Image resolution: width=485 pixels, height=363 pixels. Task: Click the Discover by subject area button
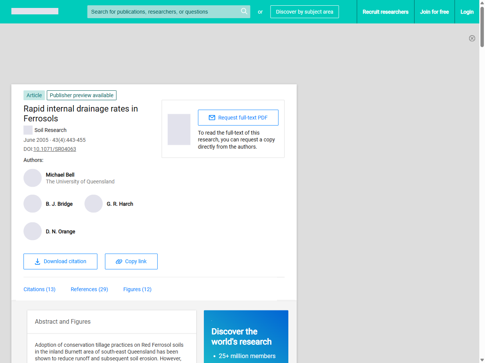[x=304, y=12]
